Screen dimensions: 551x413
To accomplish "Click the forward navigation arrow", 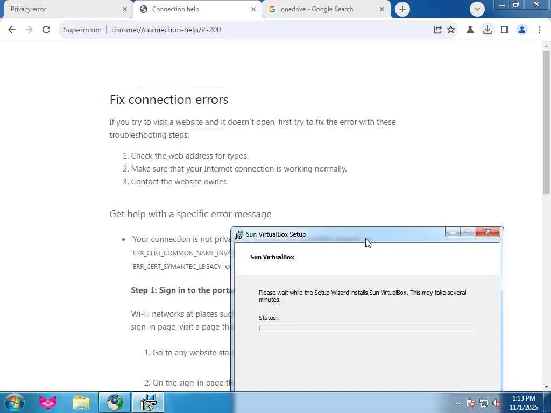I will coord(29,30).
